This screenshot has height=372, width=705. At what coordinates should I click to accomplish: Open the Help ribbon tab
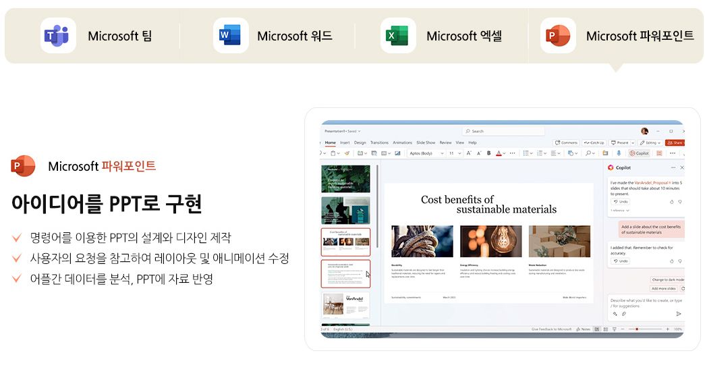pos(472,142)
